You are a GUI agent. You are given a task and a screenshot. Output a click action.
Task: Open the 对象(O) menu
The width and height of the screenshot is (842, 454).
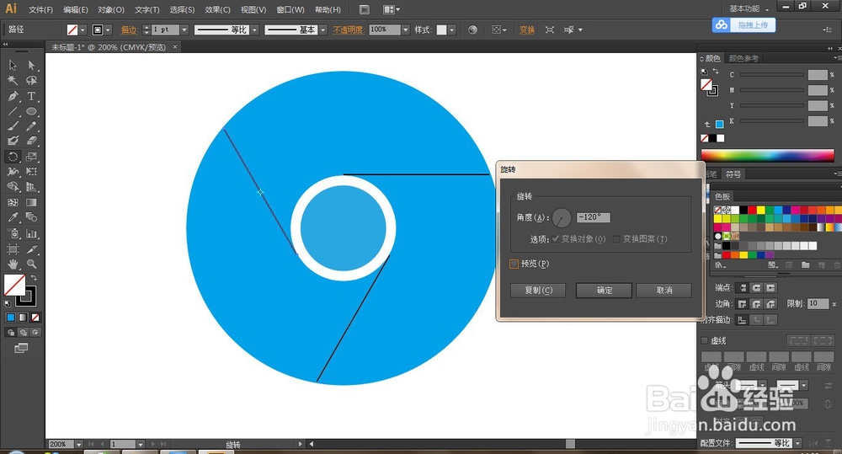pyautogui.click(x=110, y=9)
